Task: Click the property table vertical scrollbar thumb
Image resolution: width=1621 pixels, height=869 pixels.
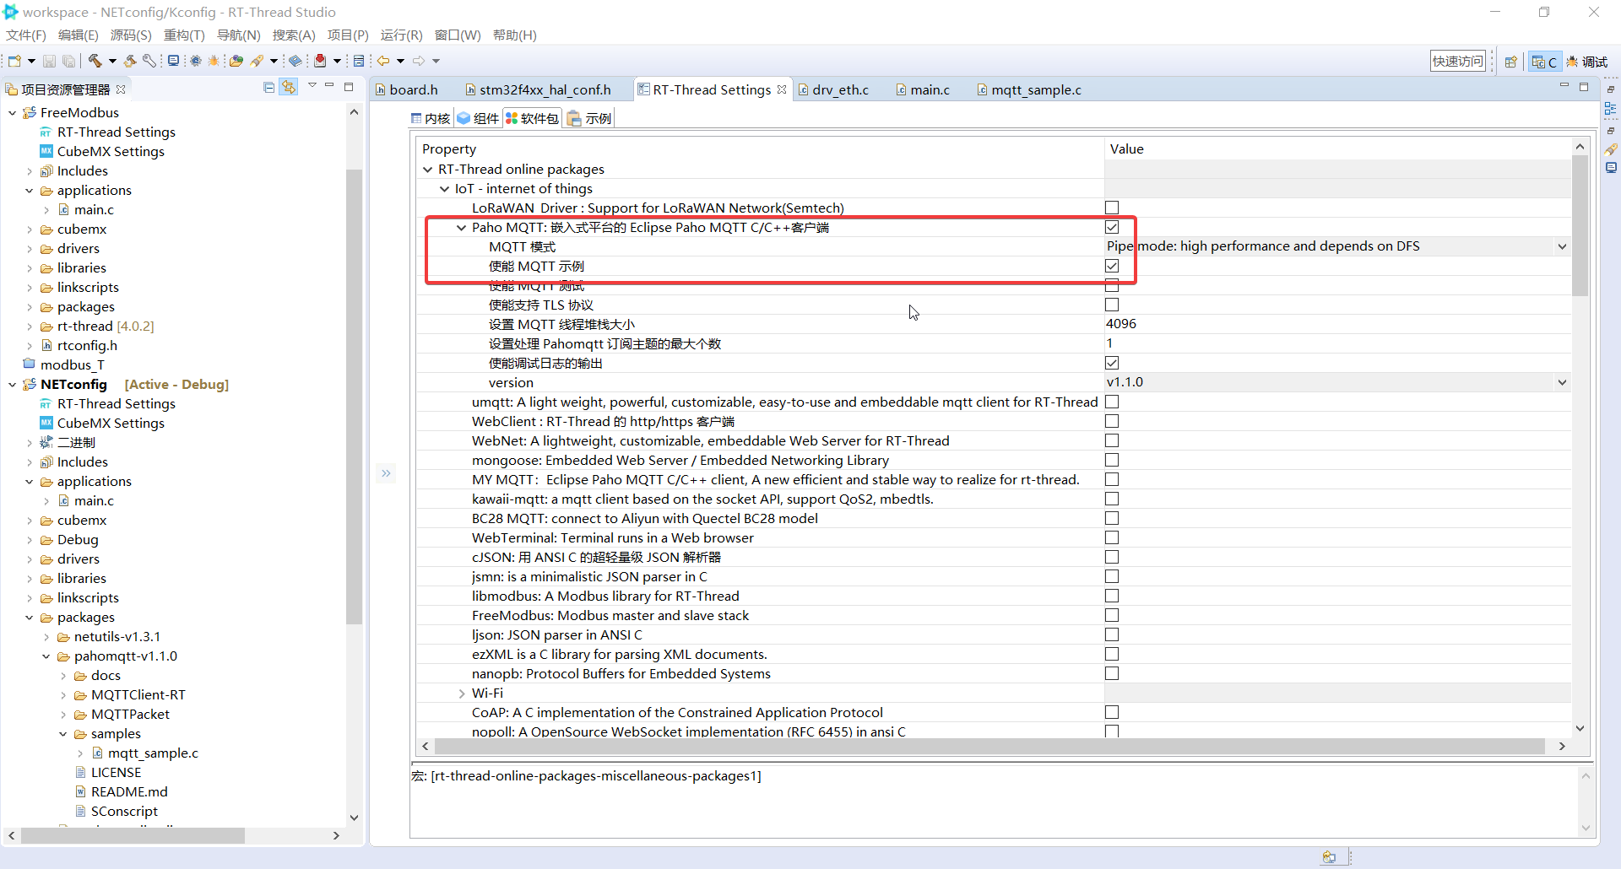Action: [x=1580, y=226]
